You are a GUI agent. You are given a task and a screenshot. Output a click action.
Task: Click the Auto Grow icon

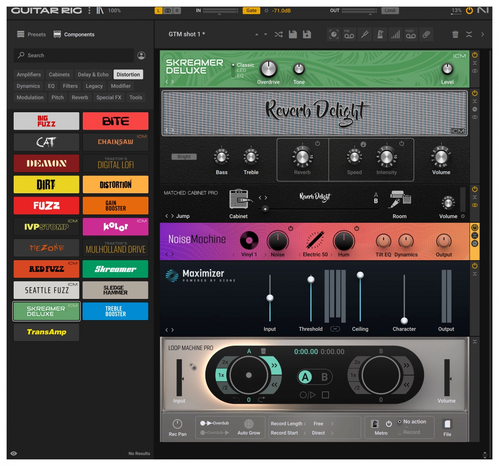tap(249, 424)
